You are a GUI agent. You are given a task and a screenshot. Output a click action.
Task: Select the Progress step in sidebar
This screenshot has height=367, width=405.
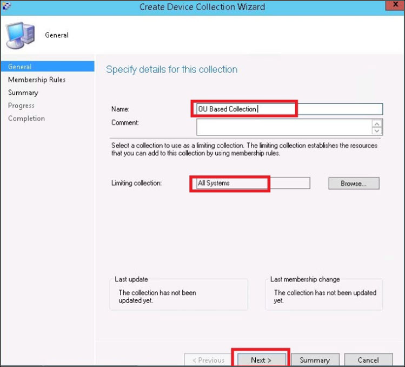tap(21, 106)
